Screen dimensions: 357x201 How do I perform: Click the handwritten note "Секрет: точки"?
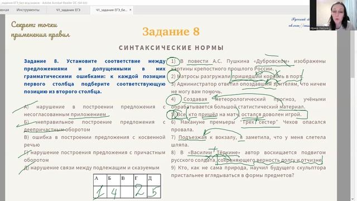34,25
